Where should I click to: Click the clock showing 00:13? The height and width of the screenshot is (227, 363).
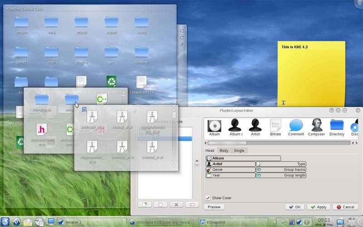click(x=324, y=220)
